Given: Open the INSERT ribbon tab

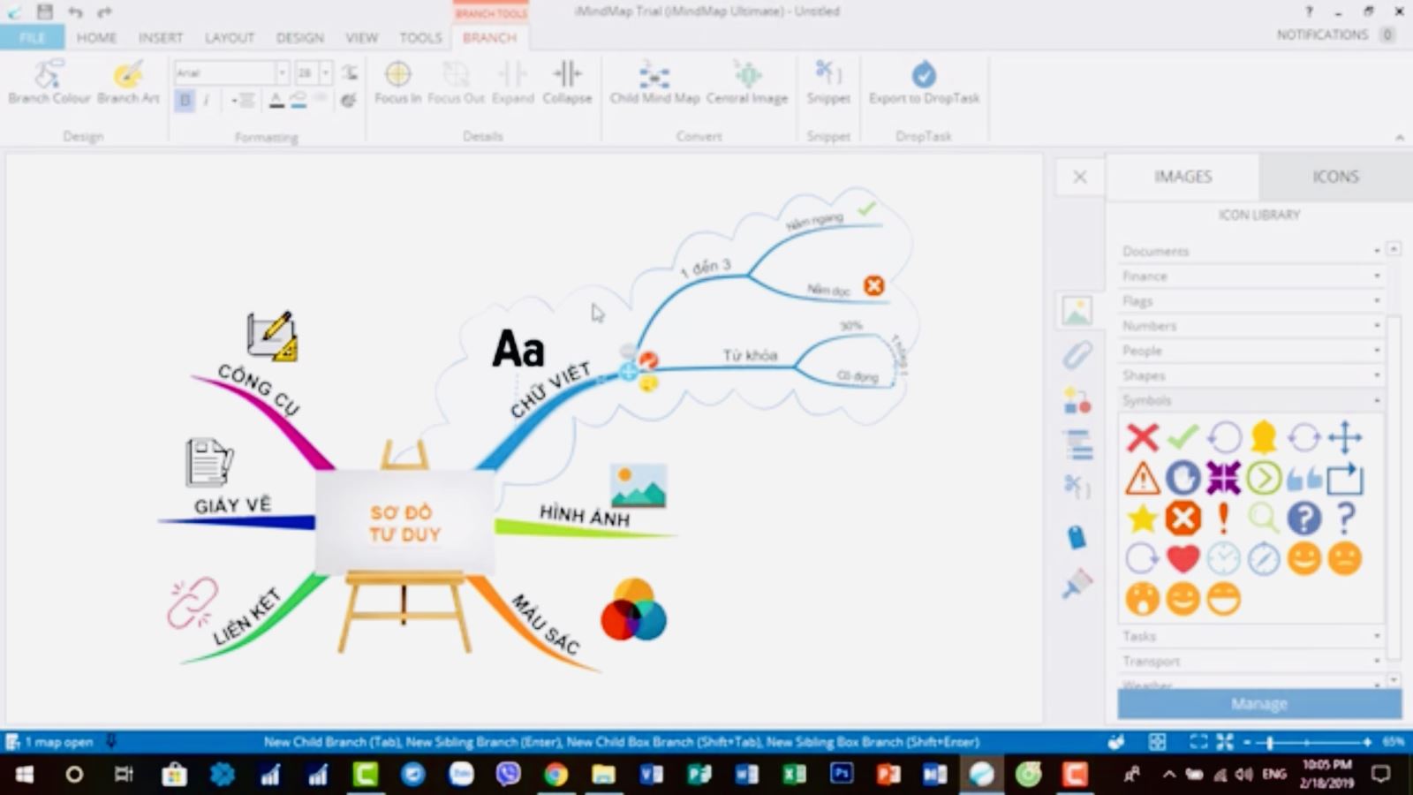Looking at the screenshot, I should [x=160, y=37].
